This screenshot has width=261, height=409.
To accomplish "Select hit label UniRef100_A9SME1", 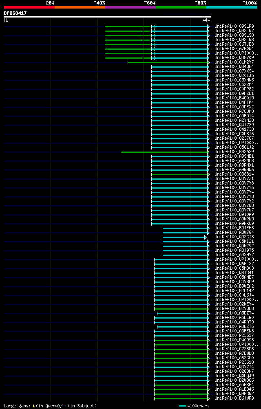I will click(x=234, y=156).
